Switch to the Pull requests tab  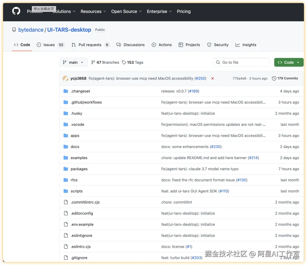[90, 45]
